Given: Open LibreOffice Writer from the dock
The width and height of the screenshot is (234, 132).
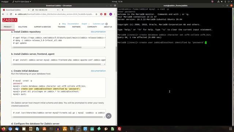Looking at the screenshot, I should [x=37, y=129].
